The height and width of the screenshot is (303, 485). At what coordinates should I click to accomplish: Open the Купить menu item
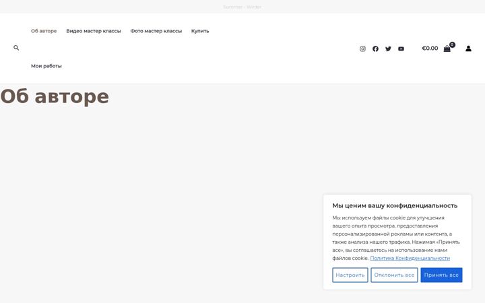pos(200,31)
